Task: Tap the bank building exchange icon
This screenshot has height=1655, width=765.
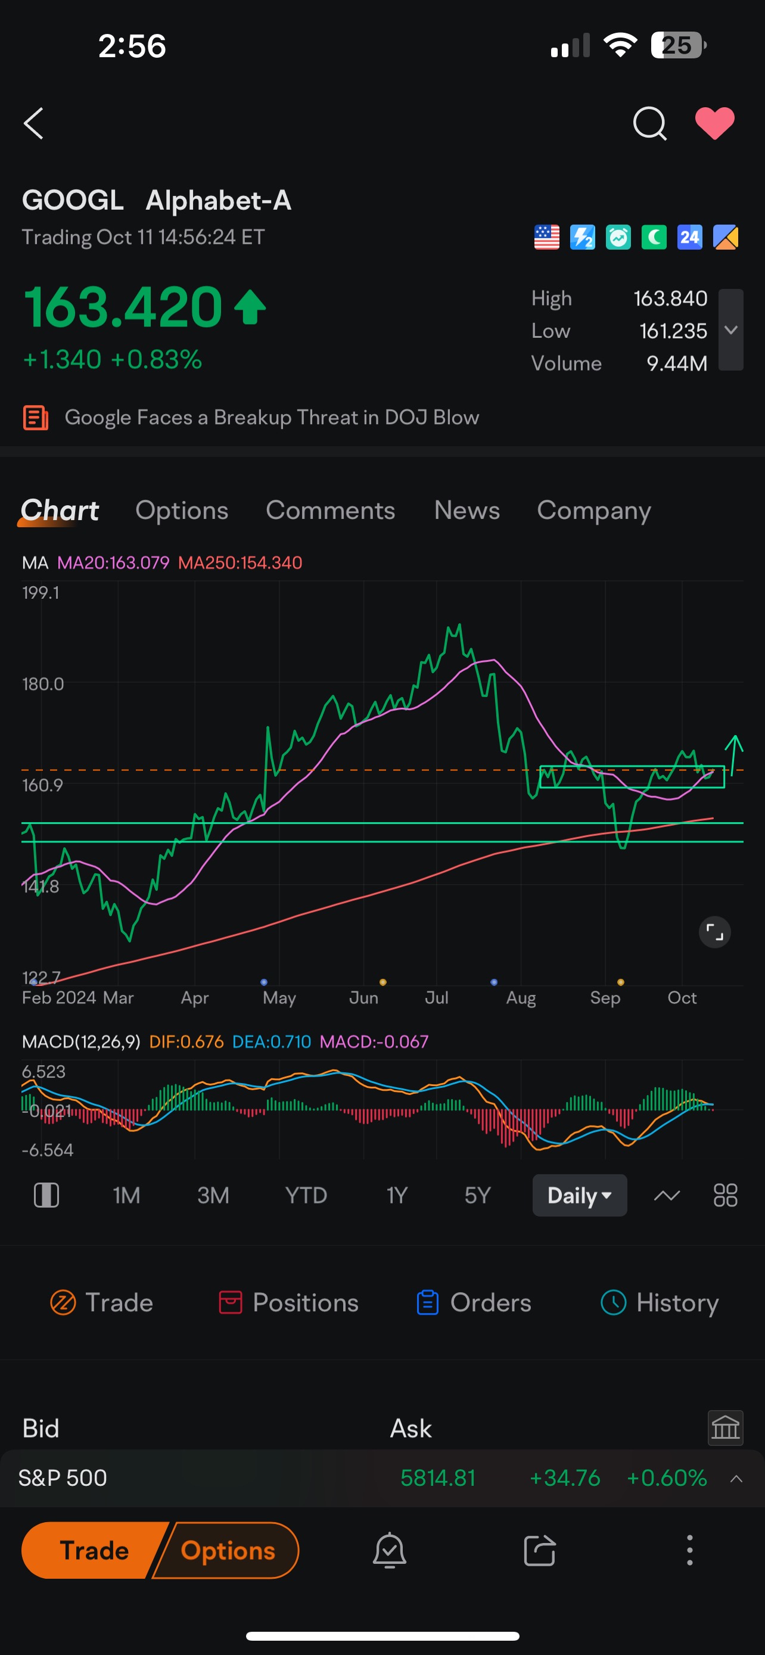Action: point(726,1427)
